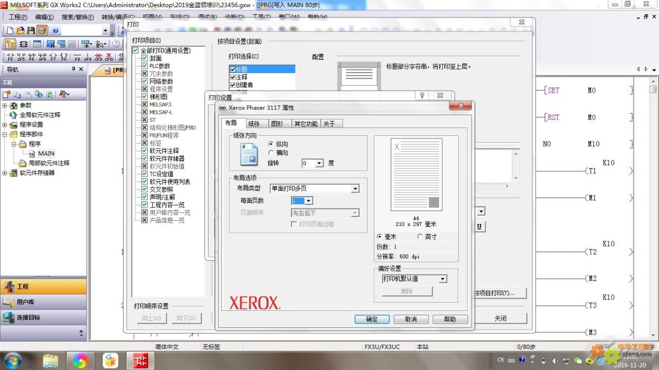The width and height of the screenshot is (659, 370).
Task: Select 局部软元件注释 in the project tree
Action: click(x=48, y=163)
